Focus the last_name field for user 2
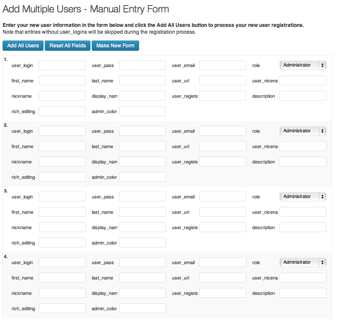 point(143,146)
